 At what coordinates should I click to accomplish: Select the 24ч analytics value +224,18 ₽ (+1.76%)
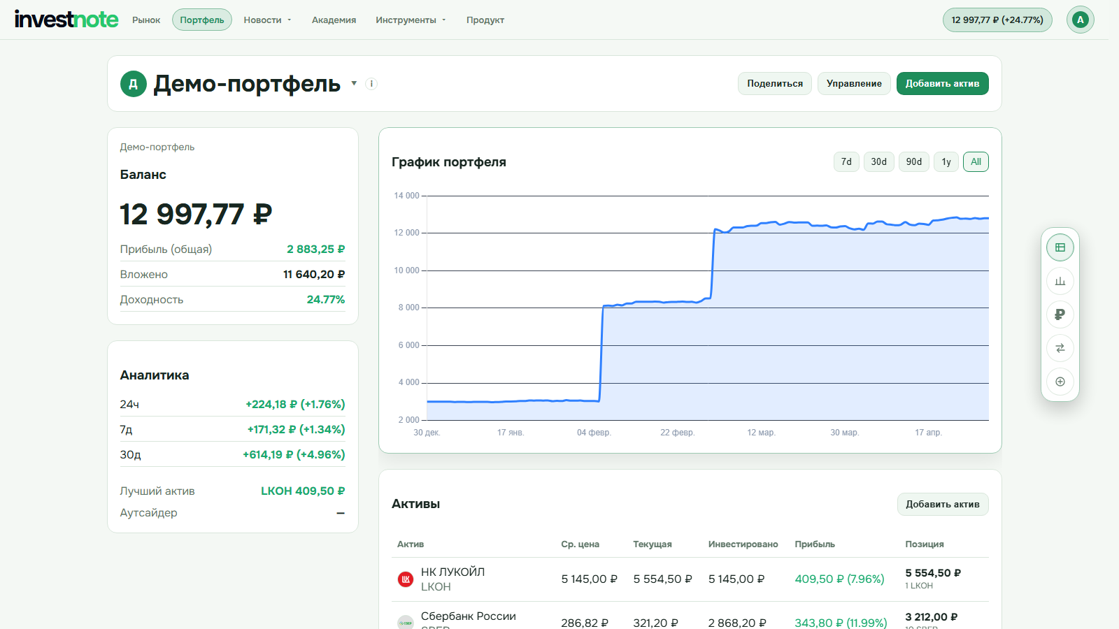[295, 405]
